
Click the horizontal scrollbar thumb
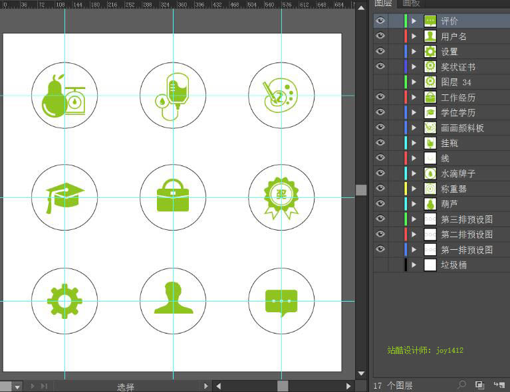click(x=283, y=386)
